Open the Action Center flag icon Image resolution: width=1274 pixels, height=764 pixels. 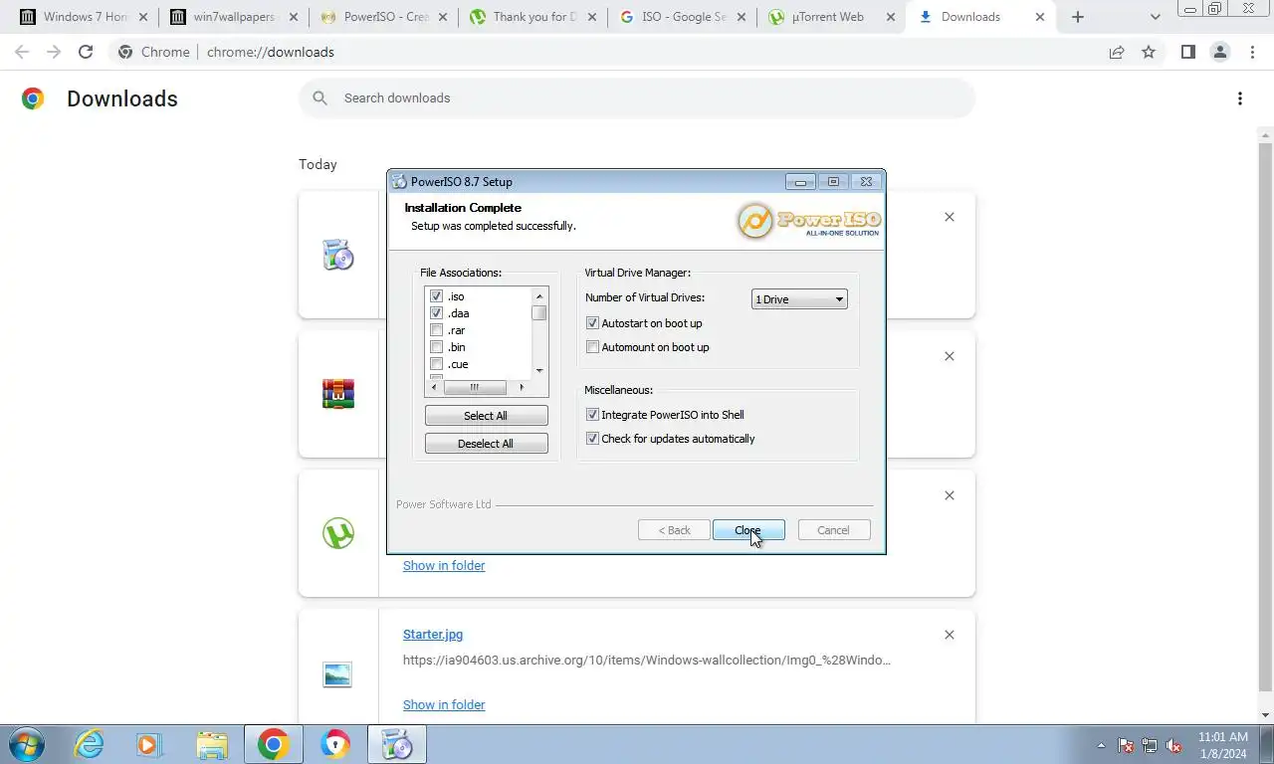tap(1126, 745)
